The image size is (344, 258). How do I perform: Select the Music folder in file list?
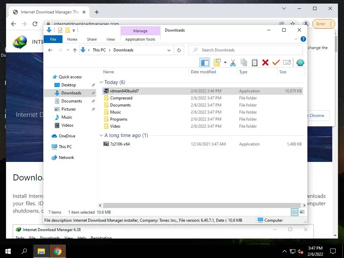[x=203, y=112]
